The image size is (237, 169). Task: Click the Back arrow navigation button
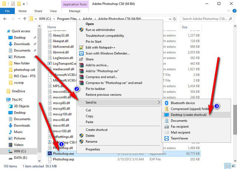(5, 19)
